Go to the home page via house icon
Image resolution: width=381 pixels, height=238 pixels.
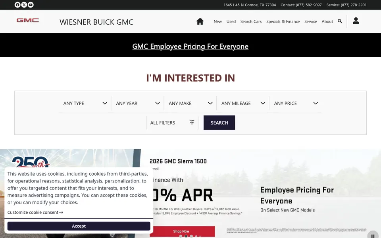click(x=200, y=21)
